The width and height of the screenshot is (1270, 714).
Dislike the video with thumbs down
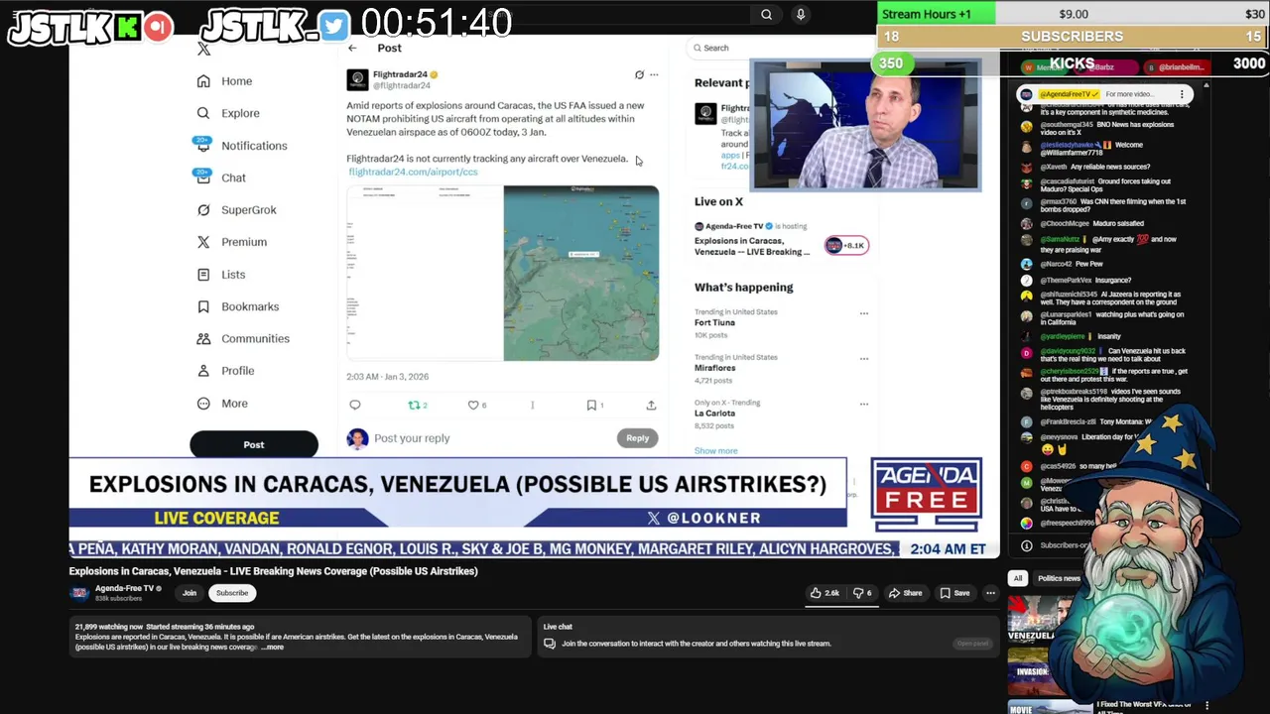pos(863,593)
